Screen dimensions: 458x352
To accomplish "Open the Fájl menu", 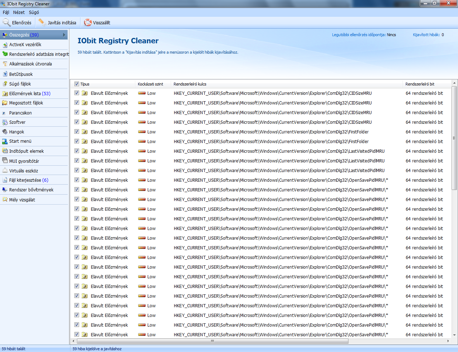I will (6, 12).
